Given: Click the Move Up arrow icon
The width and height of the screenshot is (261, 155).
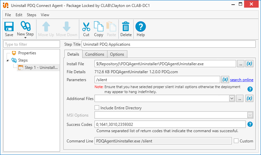Looking at the screenshot, I should click(46, 26).
